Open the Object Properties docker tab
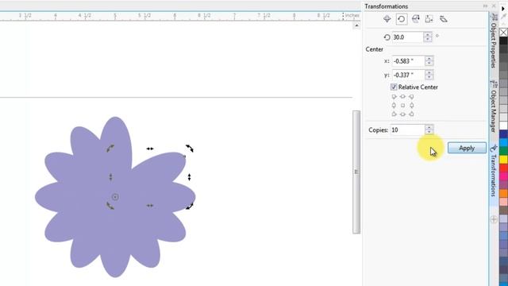 (x=494, y=41)
